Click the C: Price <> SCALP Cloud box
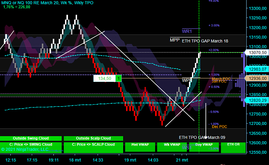Screen dimensions: 269x165 point(93,147)
